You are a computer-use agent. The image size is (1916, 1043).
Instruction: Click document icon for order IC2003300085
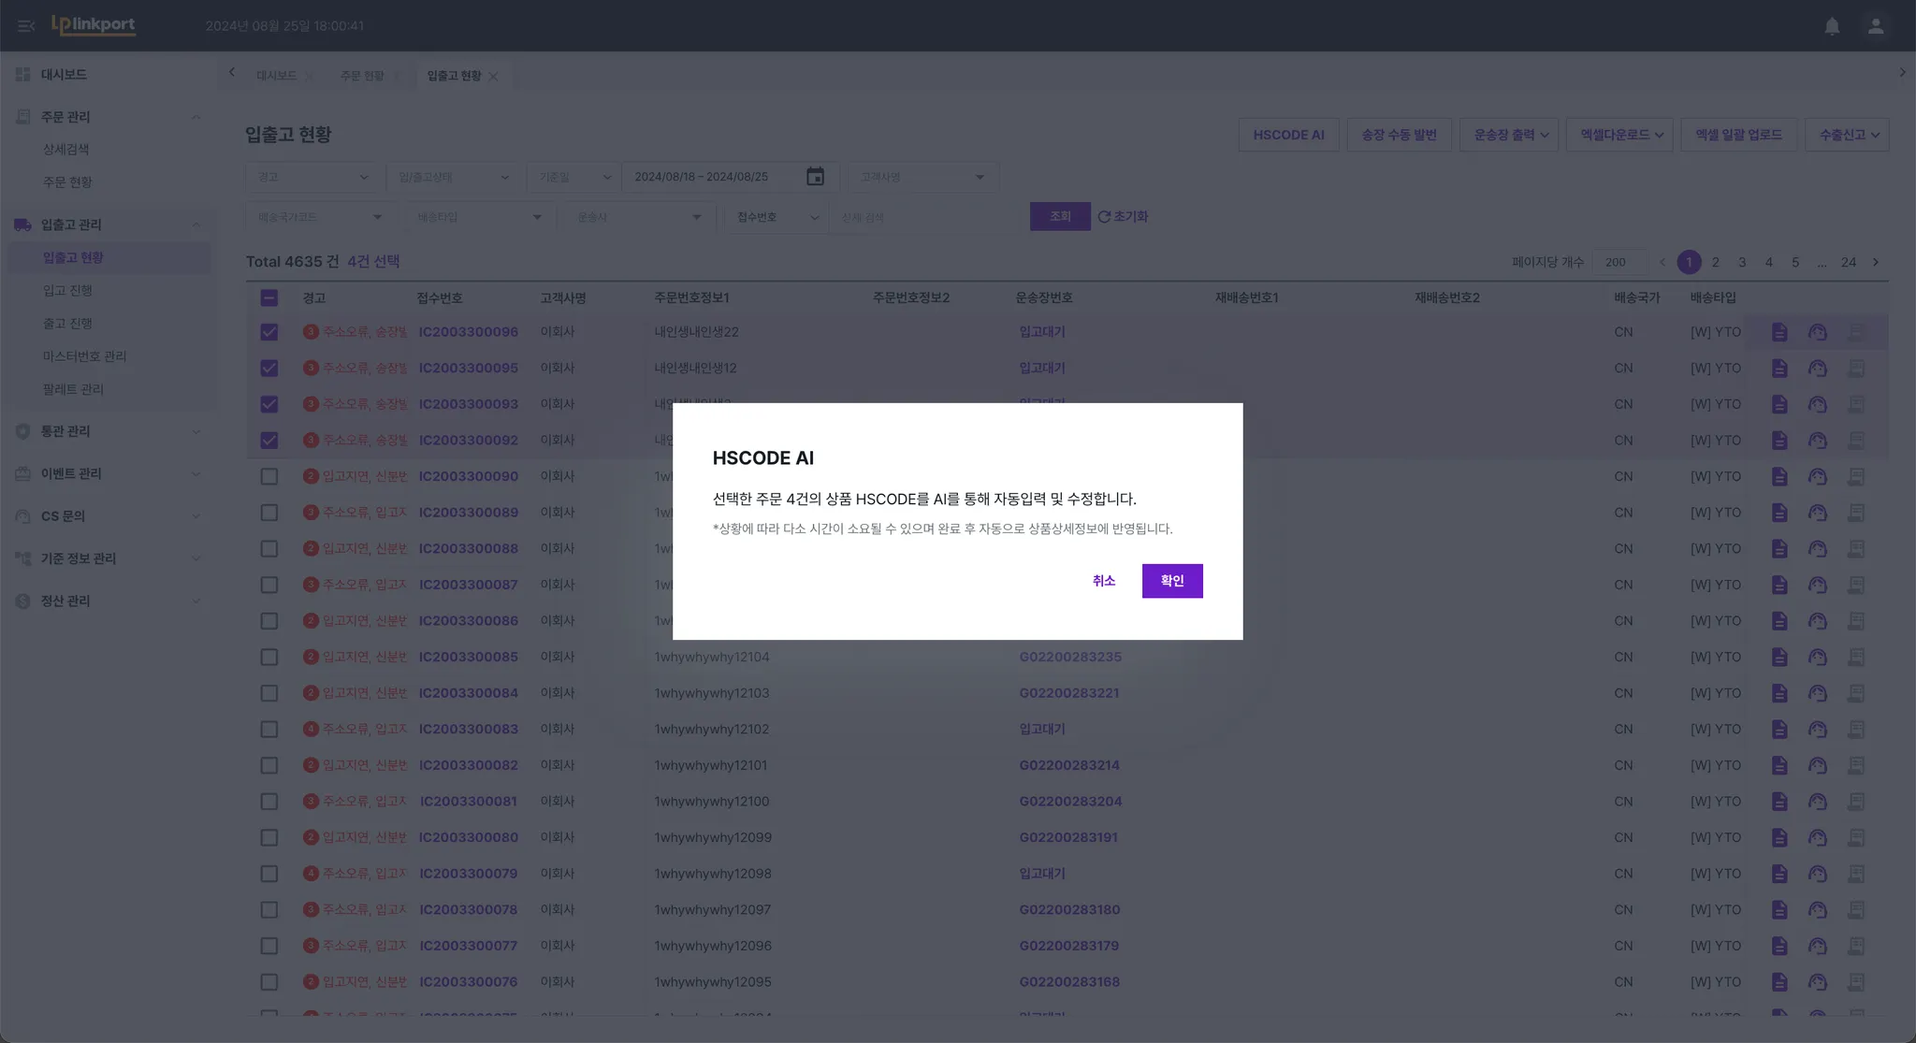tap(1778, 658)
